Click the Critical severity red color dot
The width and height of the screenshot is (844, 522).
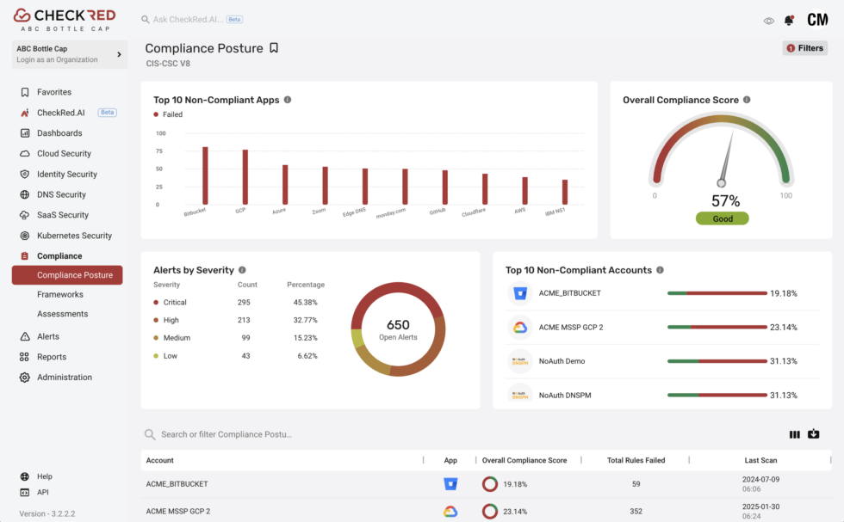(155, 302)
